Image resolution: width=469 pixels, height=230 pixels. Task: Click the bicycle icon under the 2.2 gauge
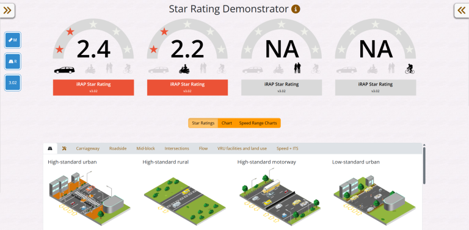coord(222,69)
